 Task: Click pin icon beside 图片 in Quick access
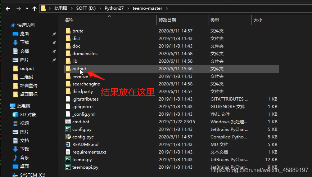click(54, 60)
